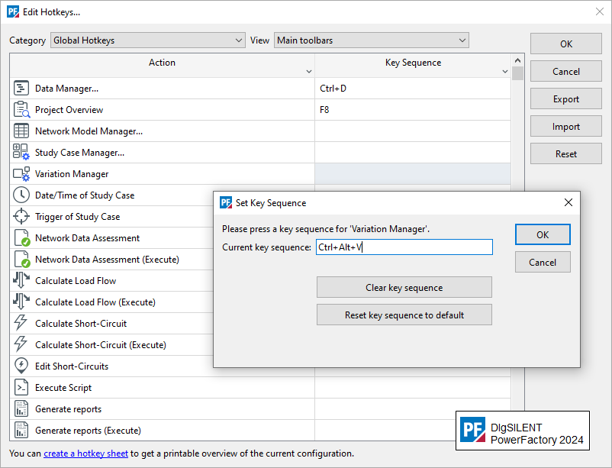This screenshot has height=468, width=612.
Task: Select the F8 key sequence cell
Action: pyautogui.click(x=413, y=109)
